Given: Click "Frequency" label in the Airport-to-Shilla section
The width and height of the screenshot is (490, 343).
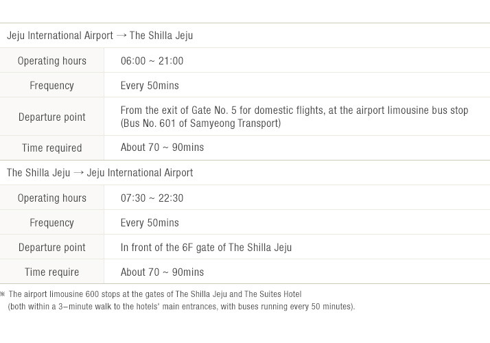Looking at the screenshot, I should click(51, 86).
